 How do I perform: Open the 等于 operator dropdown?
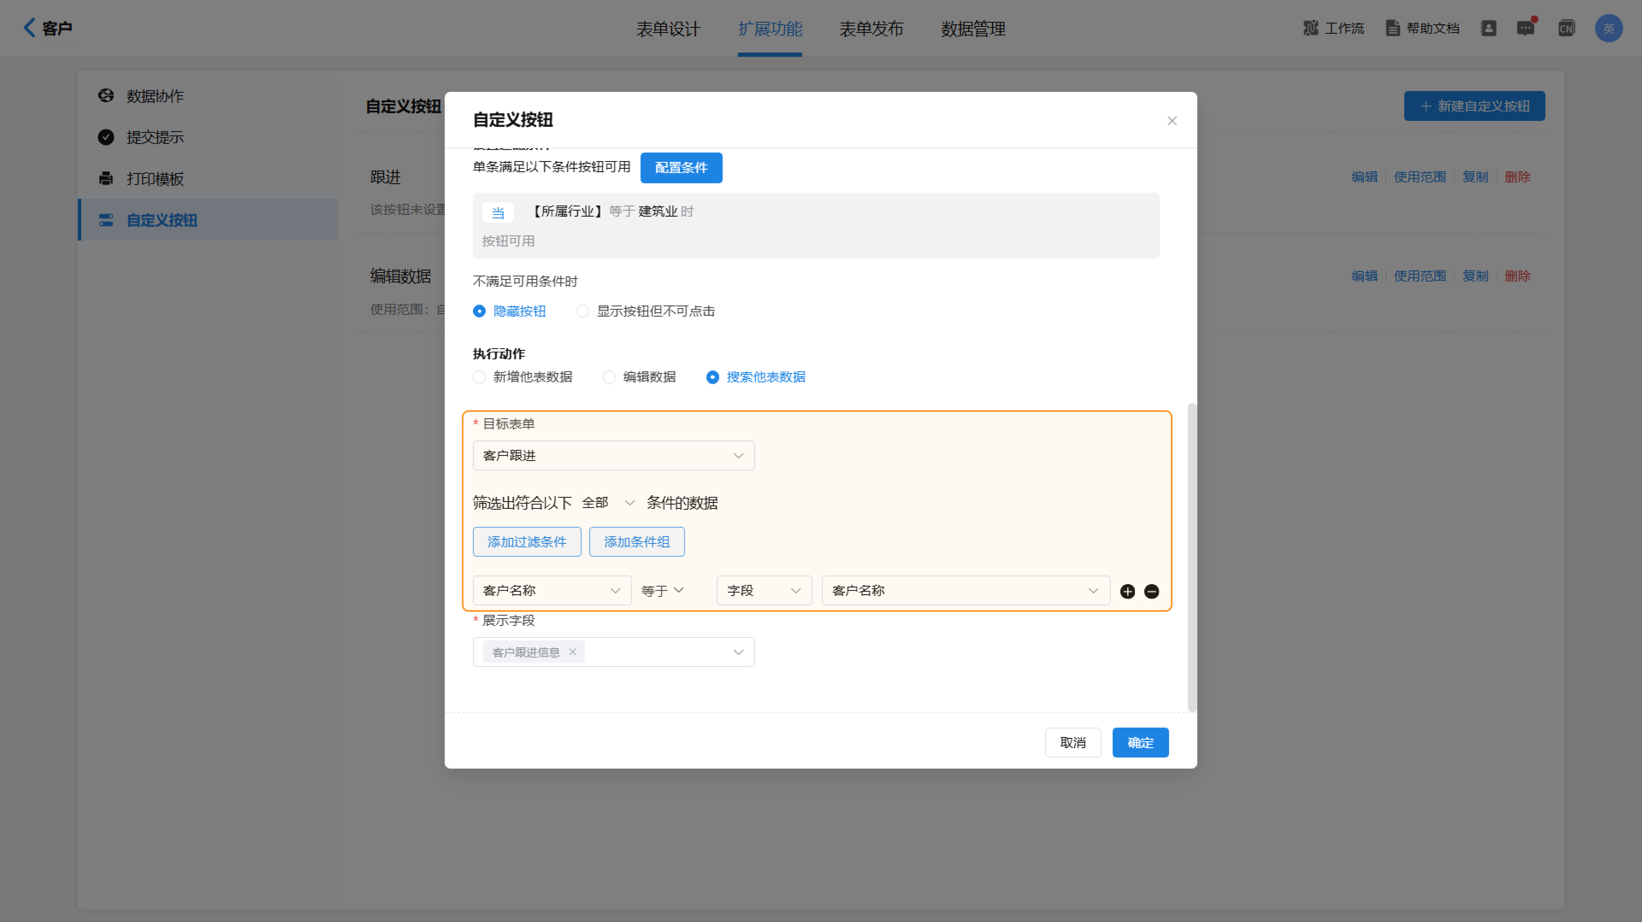coord(662,590)
